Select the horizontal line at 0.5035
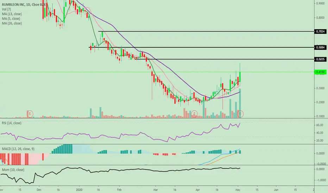Viewport: 328px width, 193px height. tap(224, 59)
